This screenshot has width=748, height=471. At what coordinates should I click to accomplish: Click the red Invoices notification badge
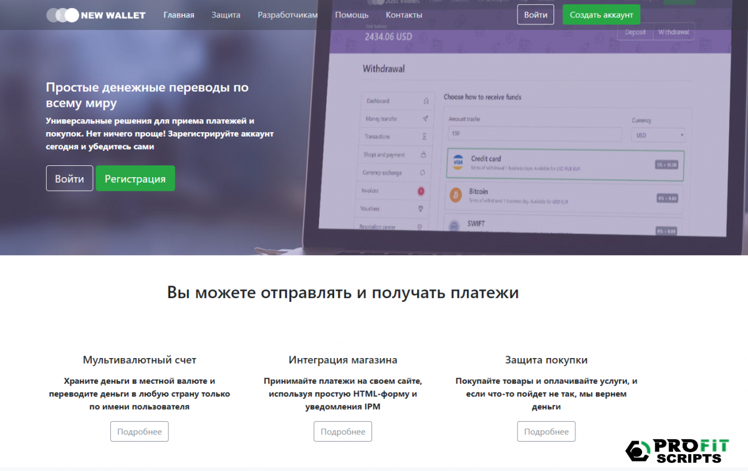point(421,191)
